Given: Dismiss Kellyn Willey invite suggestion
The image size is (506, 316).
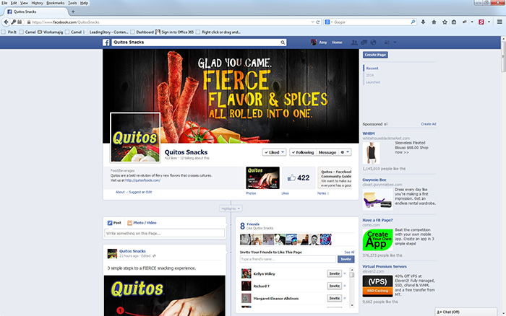Looking at the screenshot, I should pos(345,273).
